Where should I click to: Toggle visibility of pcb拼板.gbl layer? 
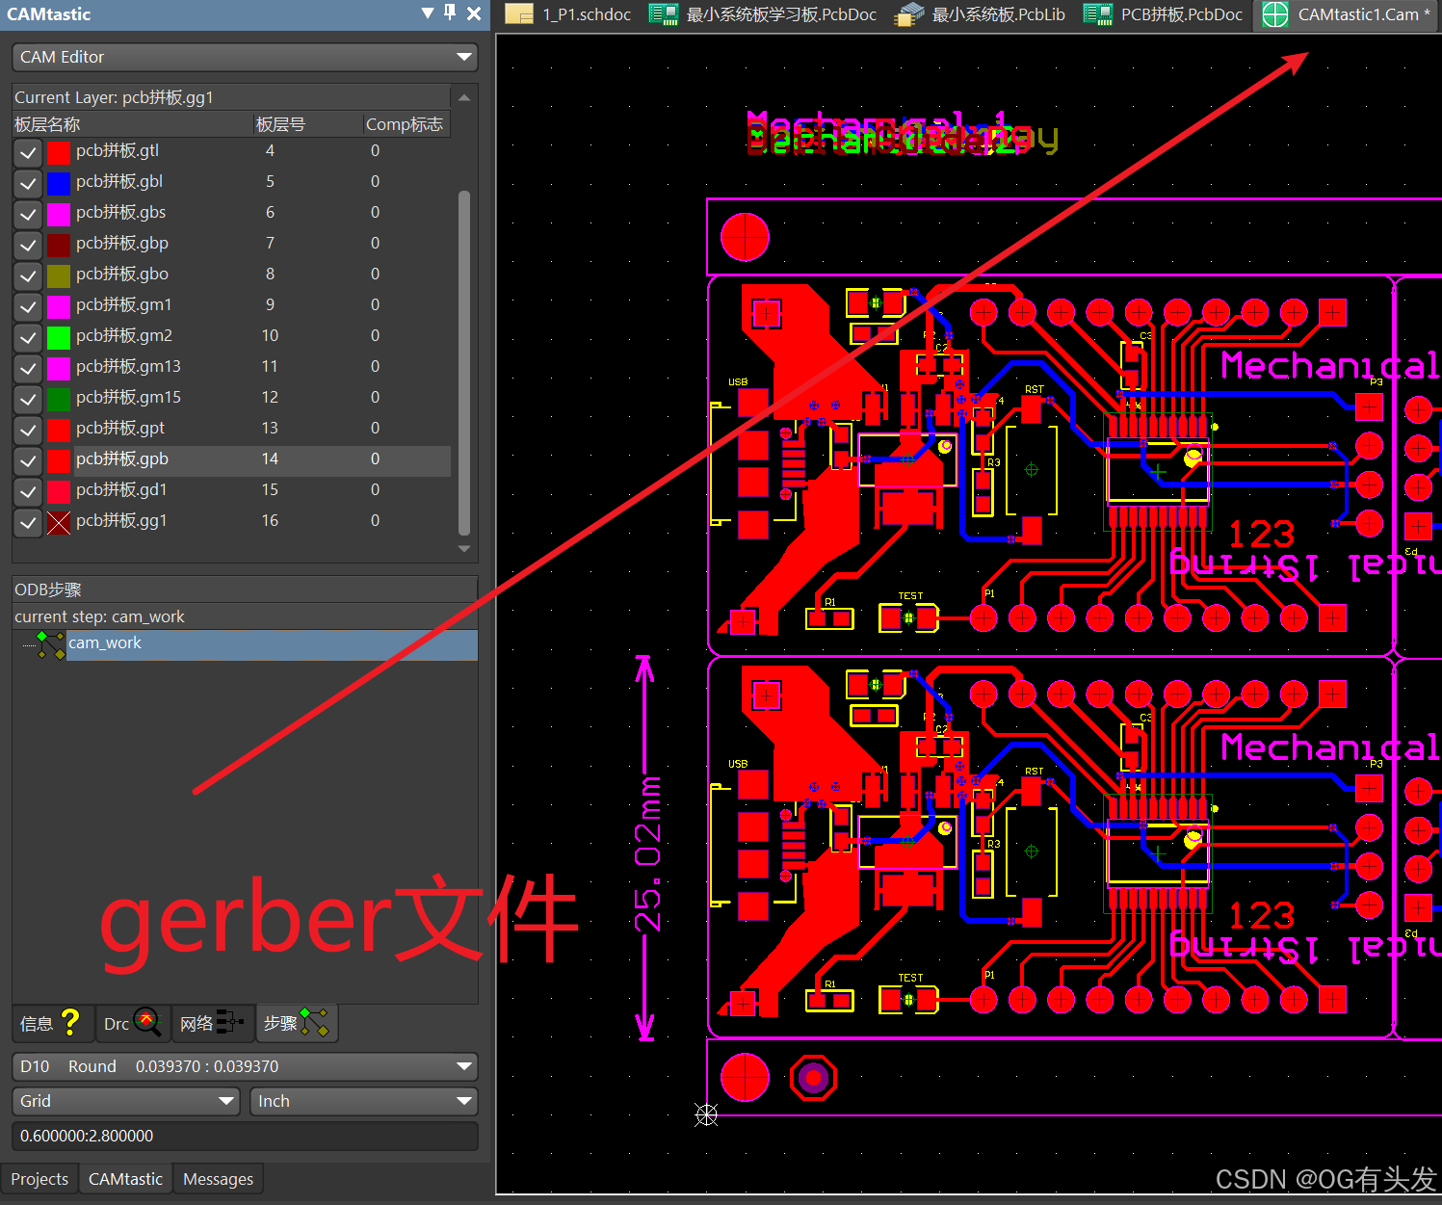tap(28, 182)
